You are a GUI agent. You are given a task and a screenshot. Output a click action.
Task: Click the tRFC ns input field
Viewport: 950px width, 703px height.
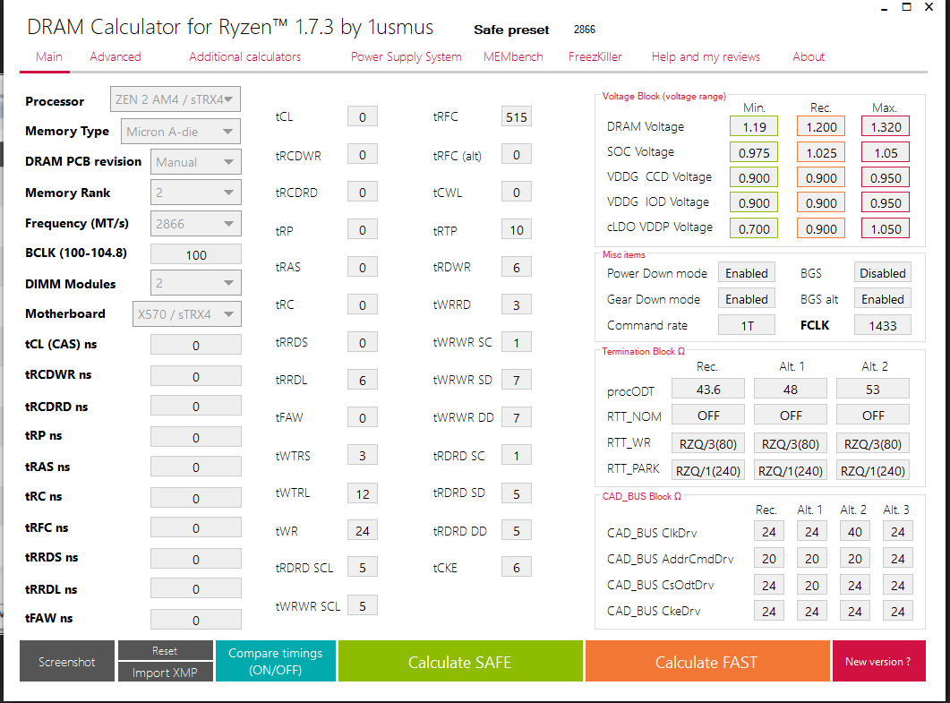click(196, 527)
